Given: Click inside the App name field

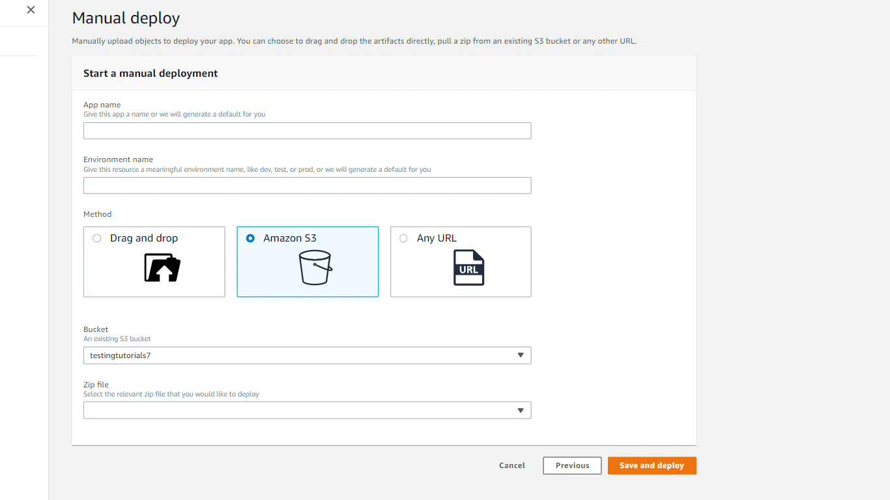Looking at the screenshot, I should (307, 130).
